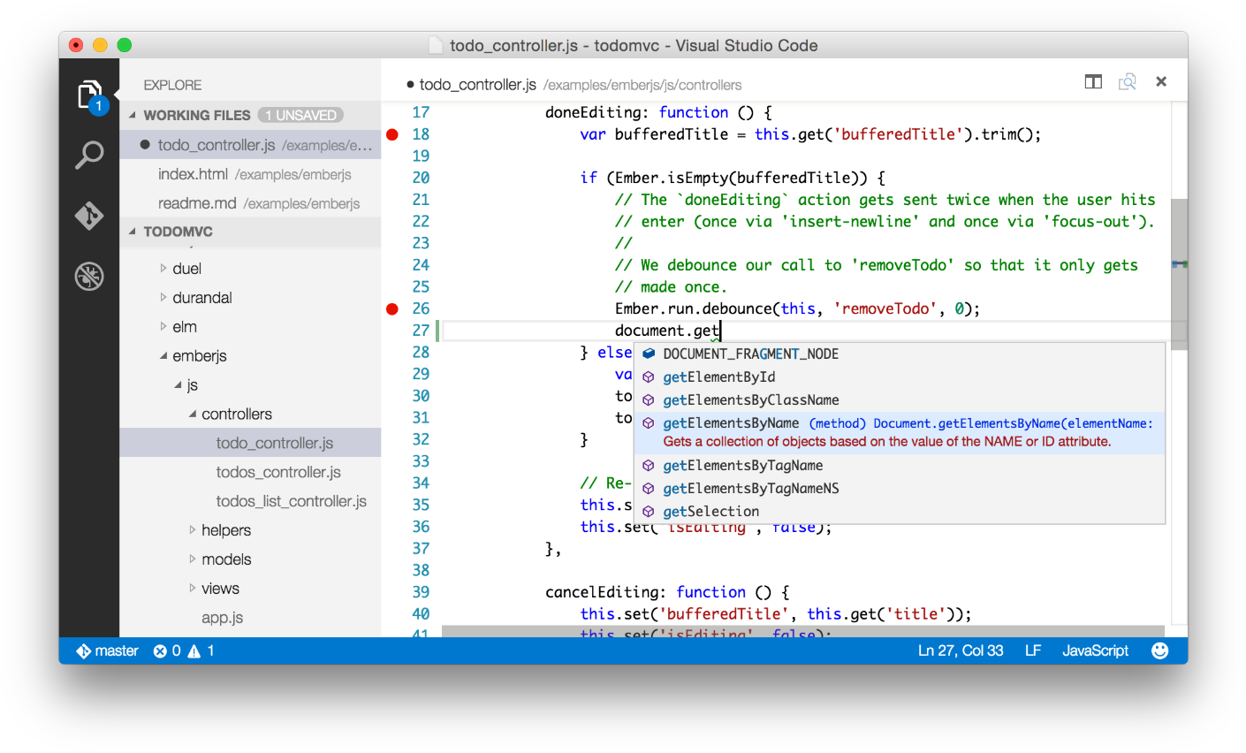1246x753 pixels.
Task: Expand the views folder
Action: point(193,589)
